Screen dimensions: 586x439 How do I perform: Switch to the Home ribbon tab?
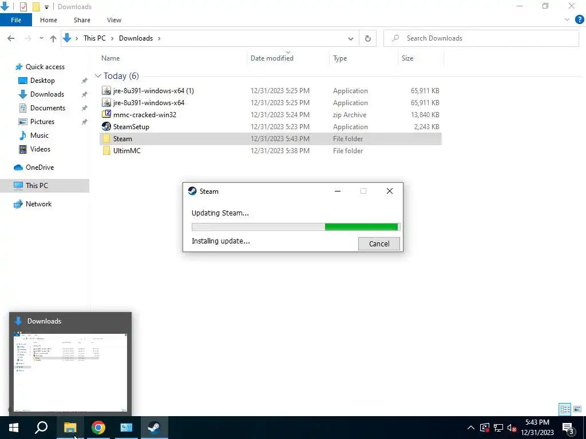[49, 20]
